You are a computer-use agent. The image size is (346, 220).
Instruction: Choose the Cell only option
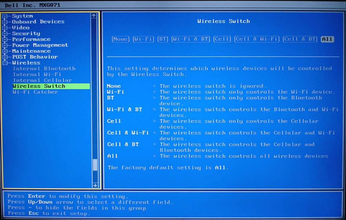pos(222,39)
